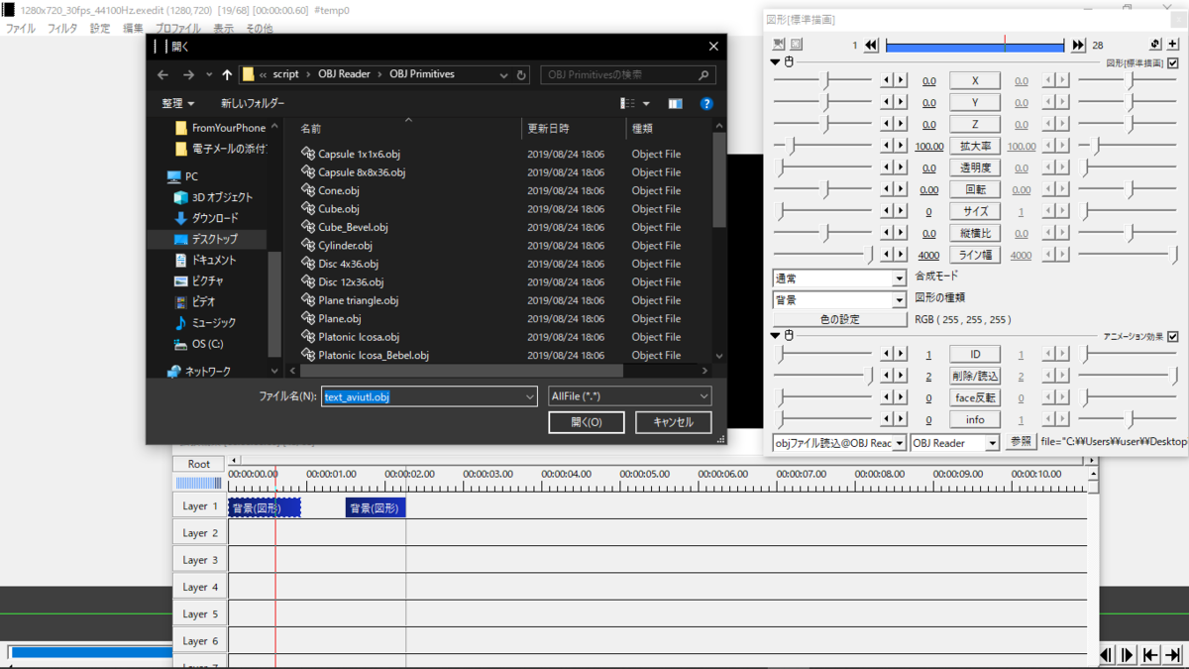Image resolution: width=1189 pixels, height=669 pixels.
Task: Open the 整理 menu in dialog
Action: point(178,103)
